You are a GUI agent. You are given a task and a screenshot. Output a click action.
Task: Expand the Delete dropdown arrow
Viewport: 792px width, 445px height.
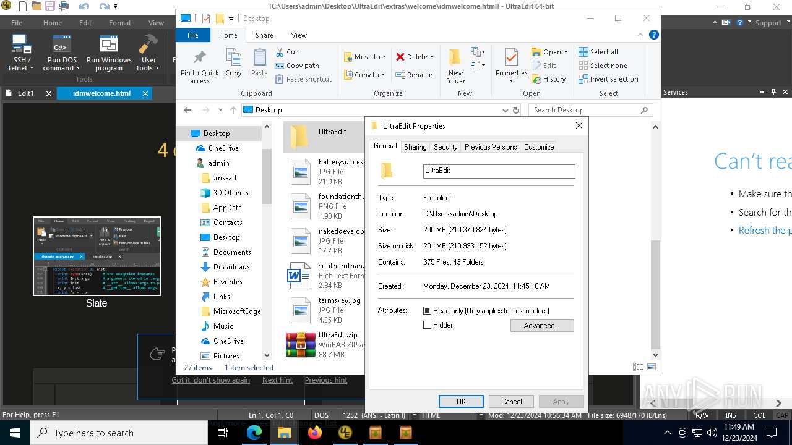pyautogui.click(x=432, y=57)
